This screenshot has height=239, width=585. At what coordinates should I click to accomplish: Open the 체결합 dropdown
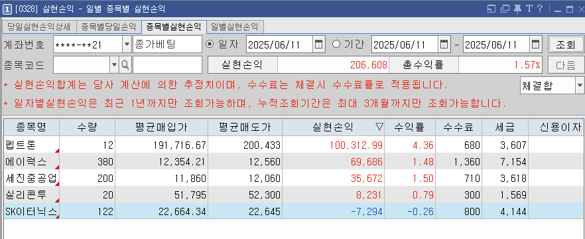click(580, 86)
